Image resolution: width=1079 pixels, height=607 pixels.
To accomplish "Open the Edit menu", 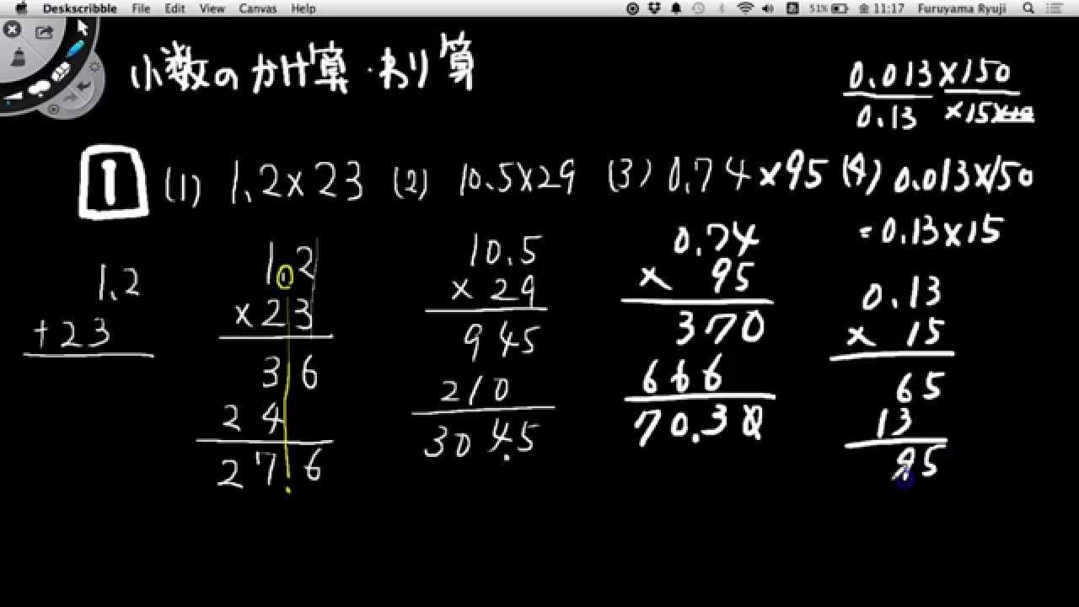I will pyautogui.click(x=174, y=8).
